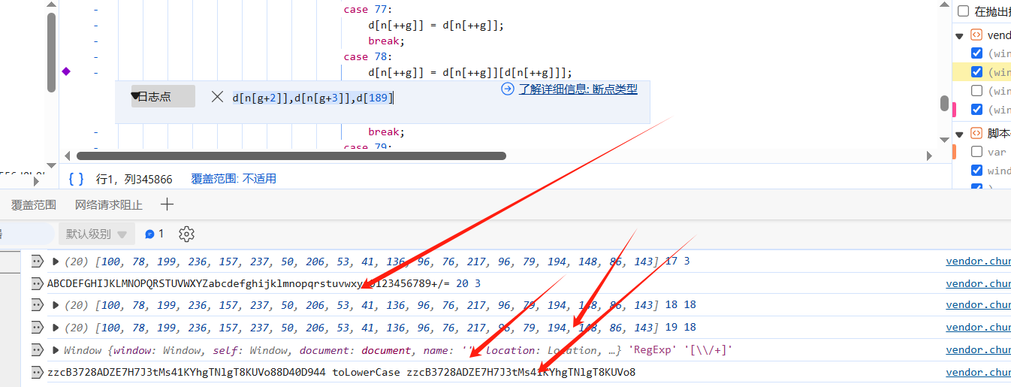Click the code editor horizontal scrollbar thumb
Viewport: 1011px width, 387px height.
click(x=291, y=156)
